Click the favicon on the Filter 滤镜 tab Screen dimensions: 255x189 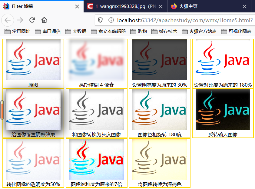pos(6,6)
